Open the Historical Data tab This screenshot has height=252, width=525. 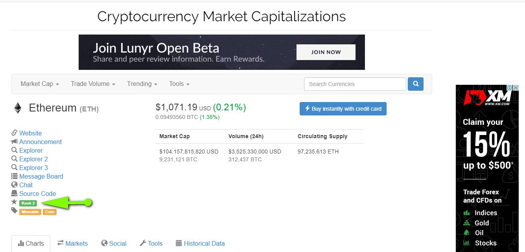pos(200,243)
